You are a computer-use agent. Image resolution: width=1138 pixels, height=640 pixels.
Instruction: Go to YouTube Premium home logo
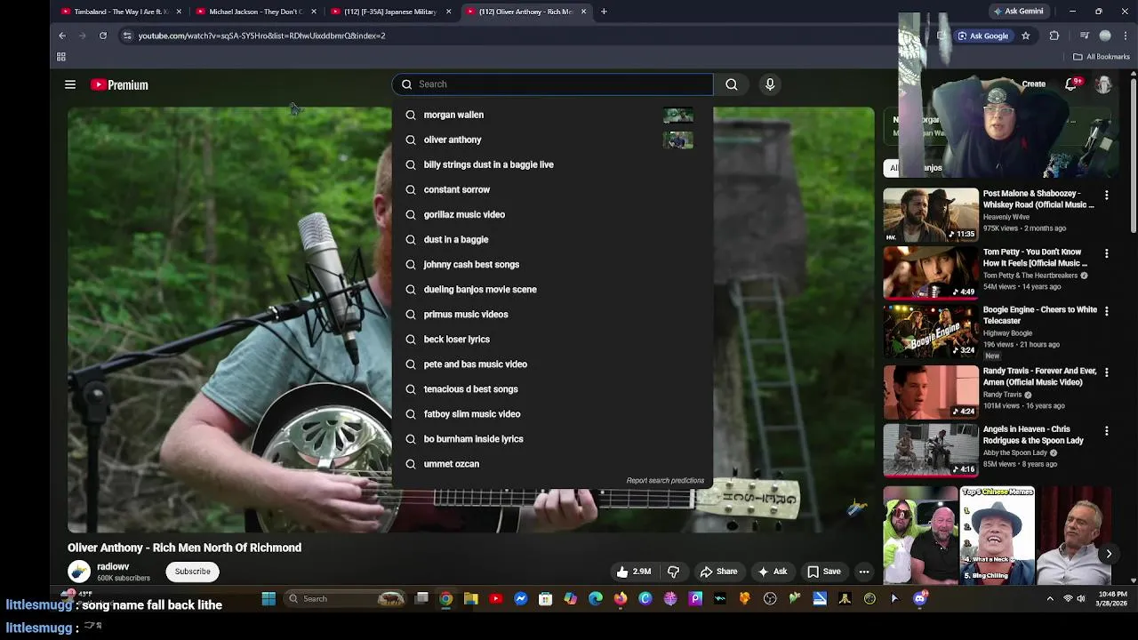(119, 84)
